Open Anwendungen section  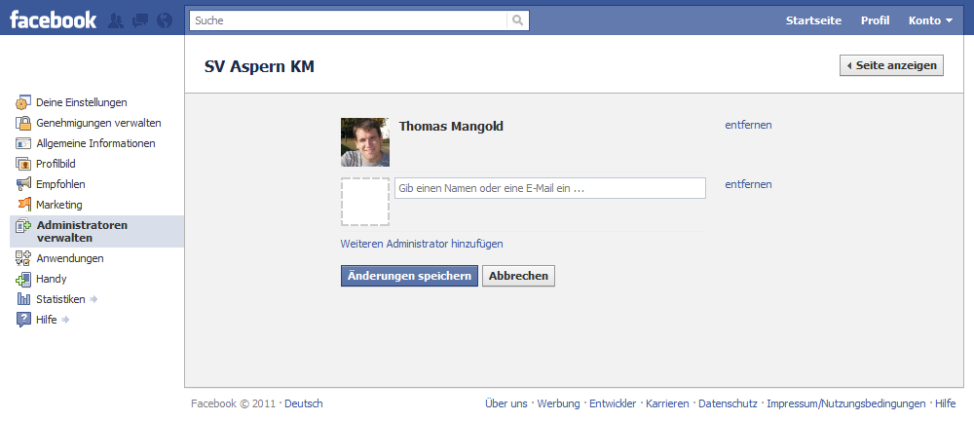70,258
